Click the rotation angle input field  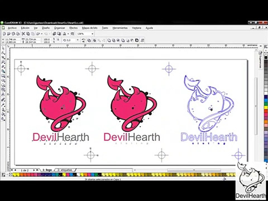click(71, 40)
